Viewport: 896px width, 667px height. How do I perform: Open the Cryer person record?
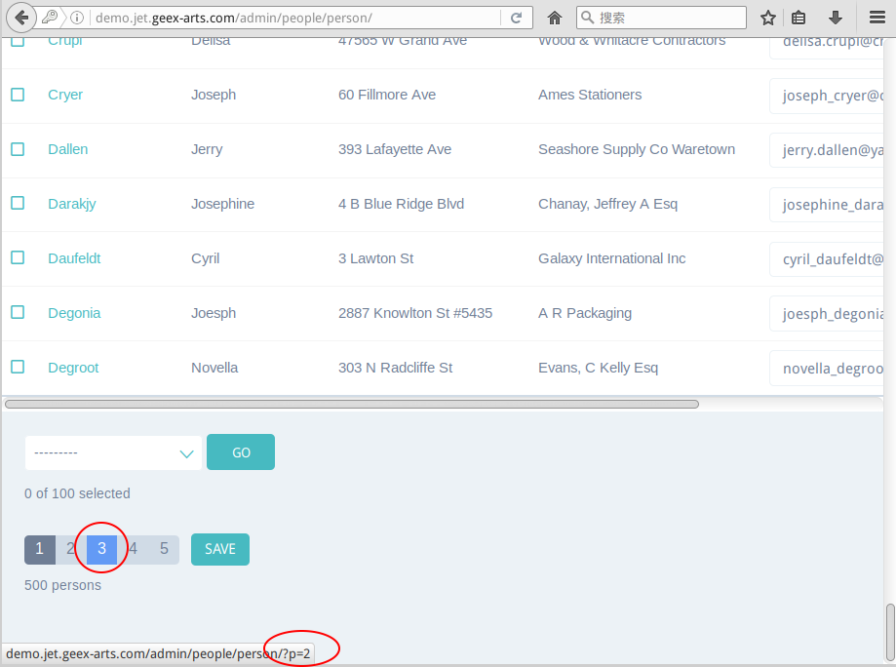pos(65,95)
